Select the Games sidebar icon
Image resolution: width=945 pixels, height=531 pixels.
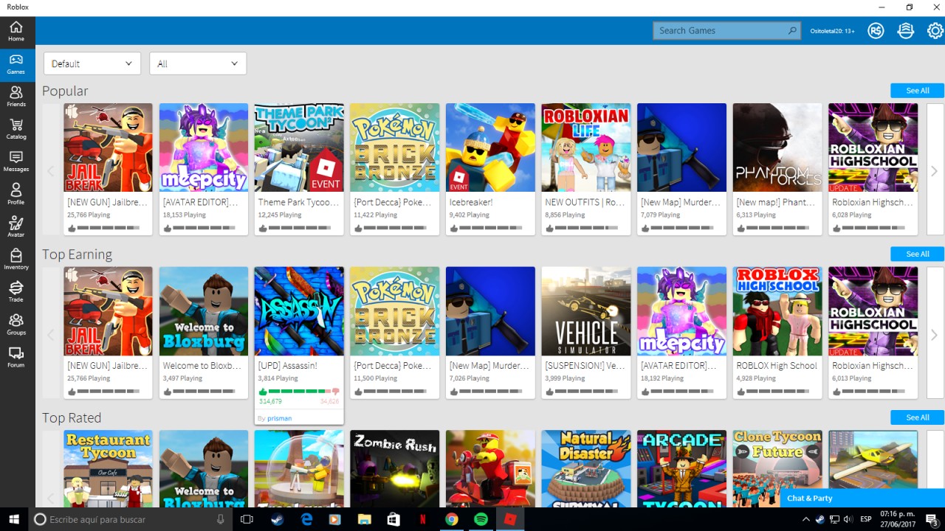[16, 64]
